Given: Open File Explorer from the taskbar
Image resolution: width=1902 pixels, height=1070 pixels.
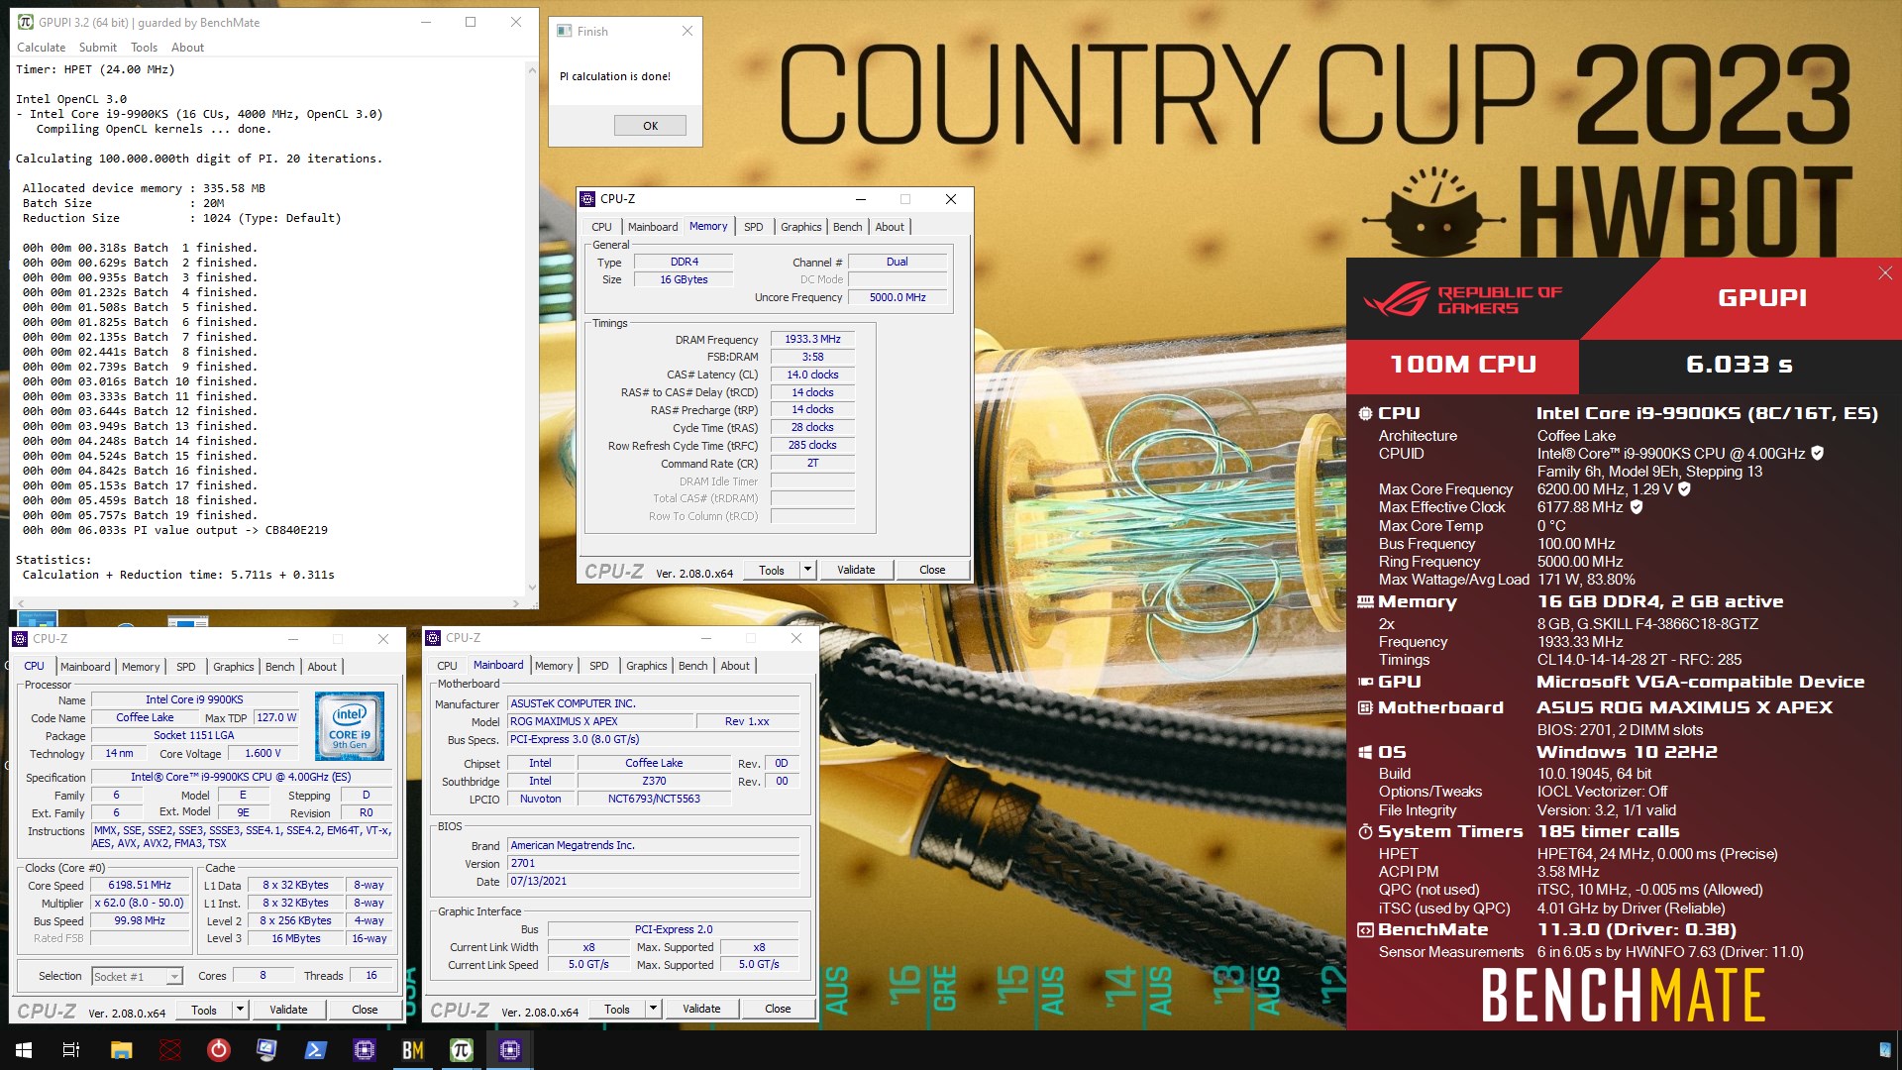Looking at the screenshot, I should point(121,1050).
